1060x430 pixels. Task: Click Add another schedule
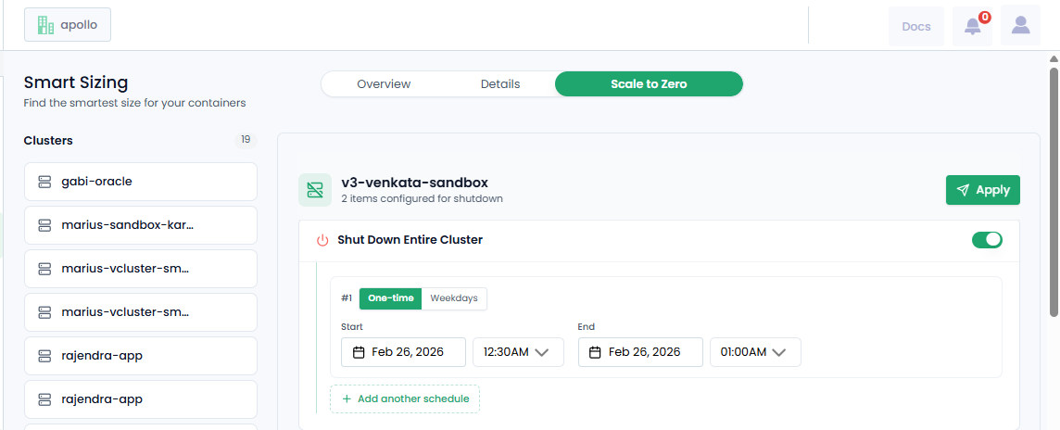coord(405,398)
